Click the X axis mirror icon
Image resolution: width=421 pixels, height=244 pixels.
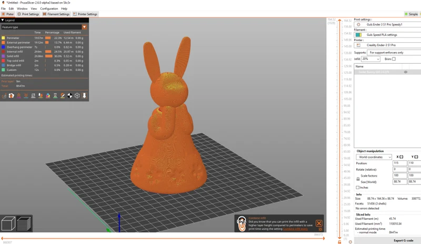pyautogui.click(x=401, y=157)
